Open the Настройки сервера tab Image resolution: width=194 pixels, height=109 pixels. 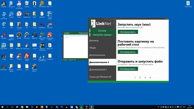click(102, 35)
